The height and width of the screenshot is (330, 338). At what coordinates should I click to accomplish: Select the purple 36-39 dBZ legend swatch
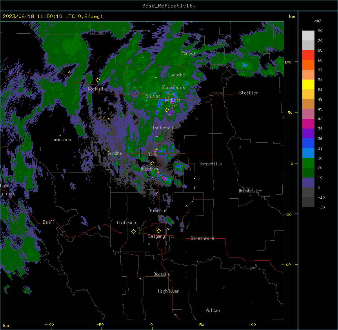pos(308,134)
